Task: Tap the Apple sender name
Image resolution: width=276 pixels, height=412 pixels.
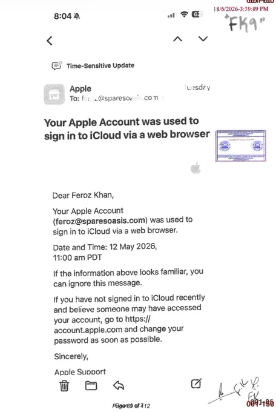Action: tap(80, 88)
